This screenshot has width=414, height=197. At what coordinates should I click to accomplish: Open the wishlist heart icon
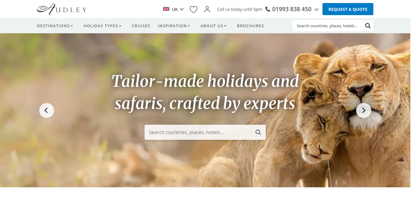tap(193, 10)
